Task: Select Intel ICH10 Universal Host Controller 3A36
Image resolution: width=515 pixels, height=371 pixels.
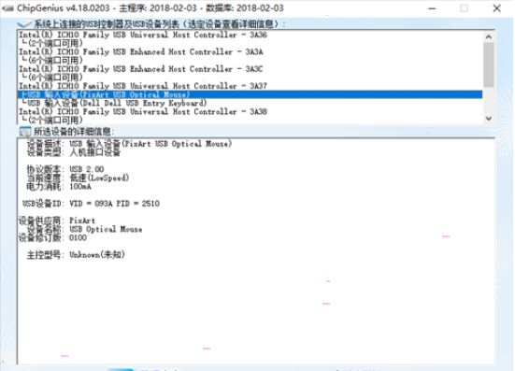Action: (143, 35)
